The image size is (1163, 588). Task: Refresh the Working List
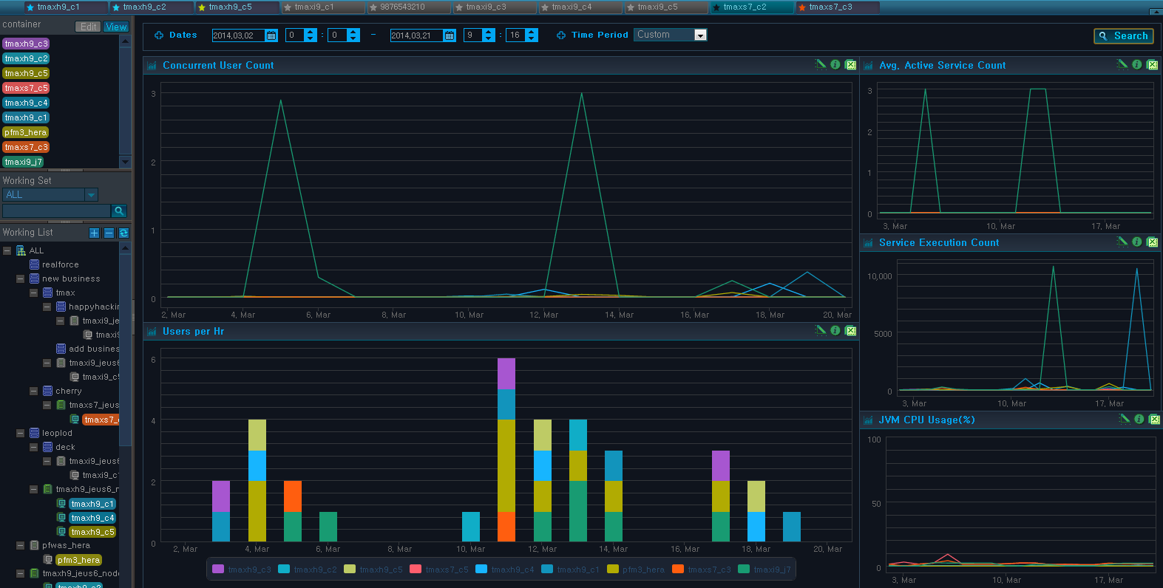click(123, 233)
